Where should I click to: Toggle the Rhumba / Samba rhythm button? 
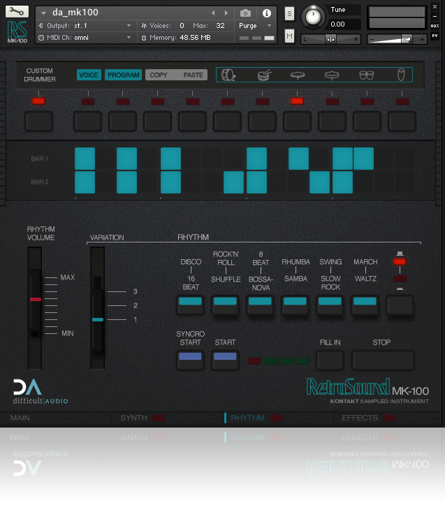point(295,305)
